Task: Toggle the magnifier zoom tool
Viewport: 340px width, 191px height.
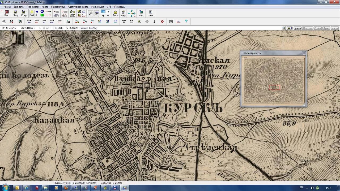Action: pyautogui.click(x=91, y=13)
